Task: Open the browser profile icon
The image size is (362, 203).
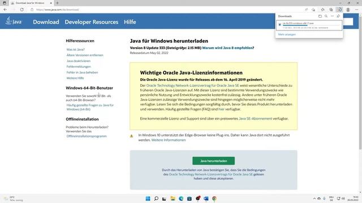Action: coord(348,10)
